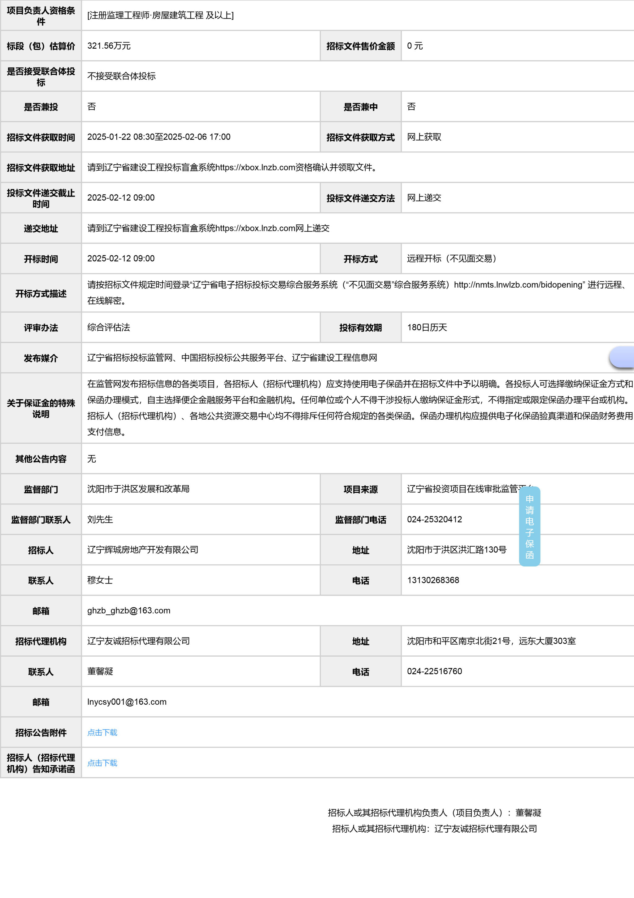The height and width of the screenshot is (898, 634).
Task: Click the estimated price 321.56万元
Action: click(109, 46)
